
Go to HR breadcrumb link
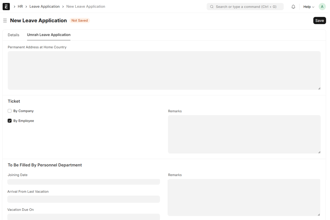20,6
